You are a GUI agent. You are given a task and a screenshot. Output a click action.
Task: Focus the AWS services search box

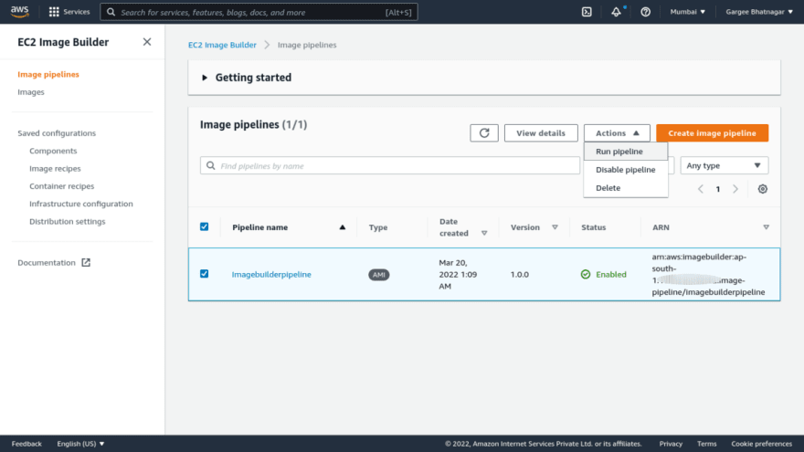click(259, 12)
